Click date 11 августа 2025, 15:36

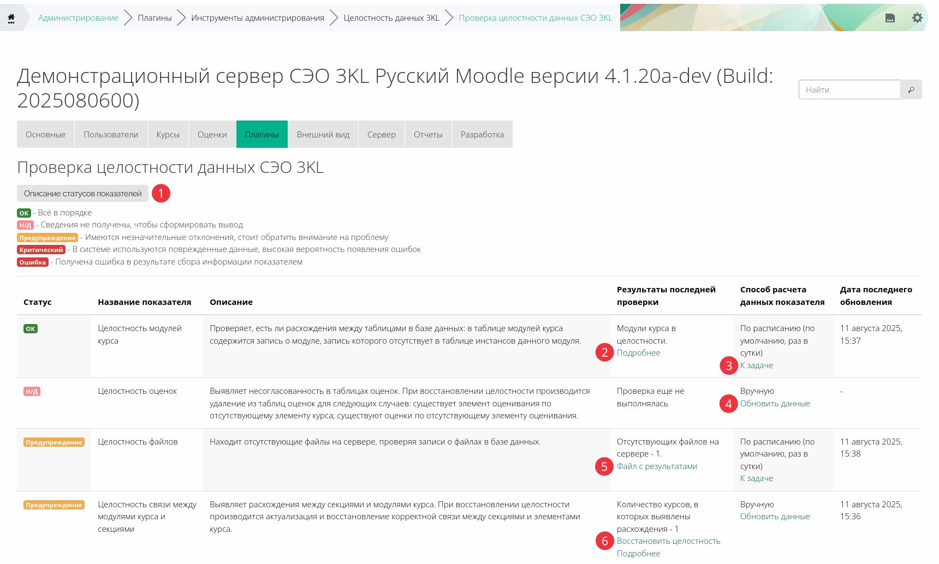(x=871, y=511)
